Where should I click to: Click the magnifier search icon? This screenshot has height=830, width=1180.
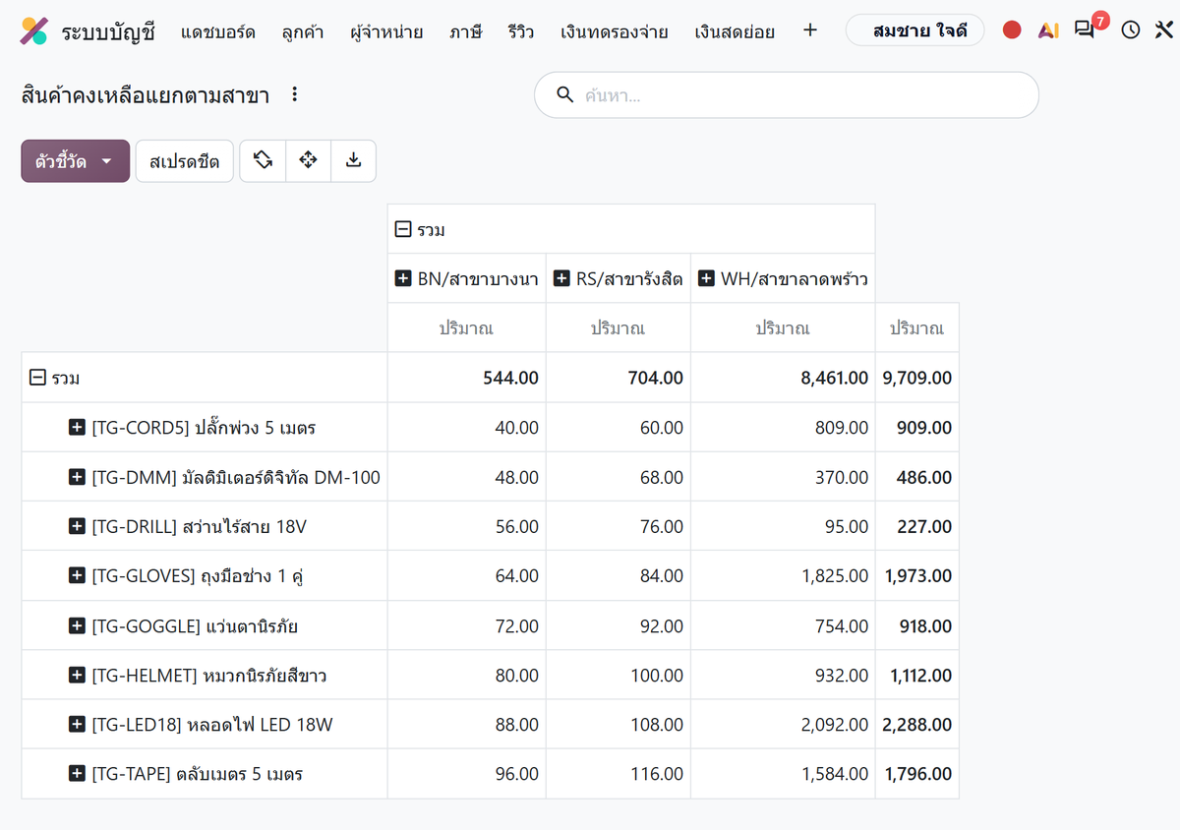pyautogui.click(x=564, y=95)
